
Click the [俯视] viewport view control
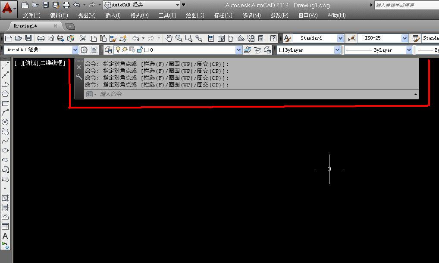[x=31, y=63]
